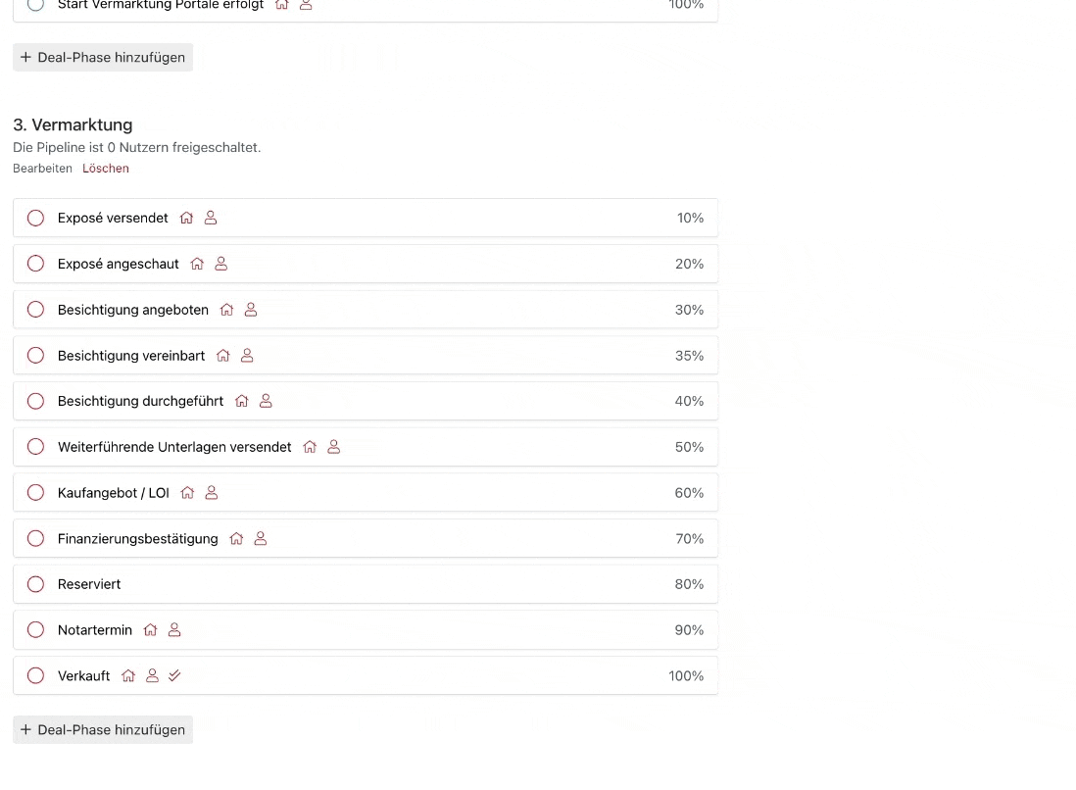
Task: Click 50% value of Weiterführende Unterlagen
Action: coord(689,447)
